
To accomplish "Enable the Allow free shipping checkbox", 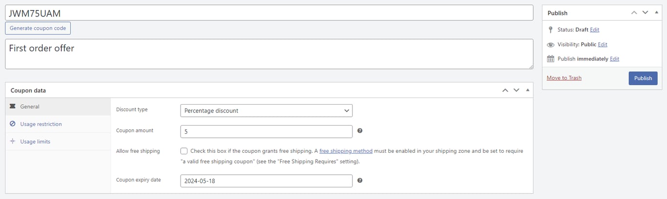I will [x=184, y=151].
